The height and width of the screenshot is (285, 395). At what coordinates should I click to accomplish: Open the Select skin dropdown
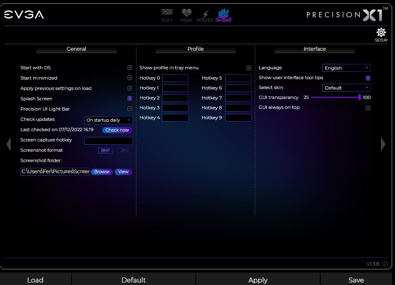346,87
